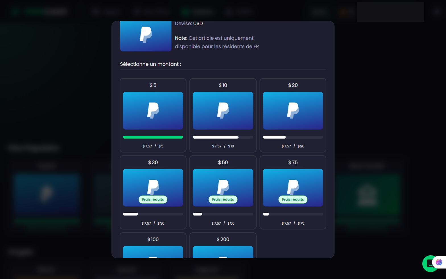The width and height of the screenshot is (446, 279).
Task: Click the "$7.57 / $30" balance text
Action: tap(153, 223)
